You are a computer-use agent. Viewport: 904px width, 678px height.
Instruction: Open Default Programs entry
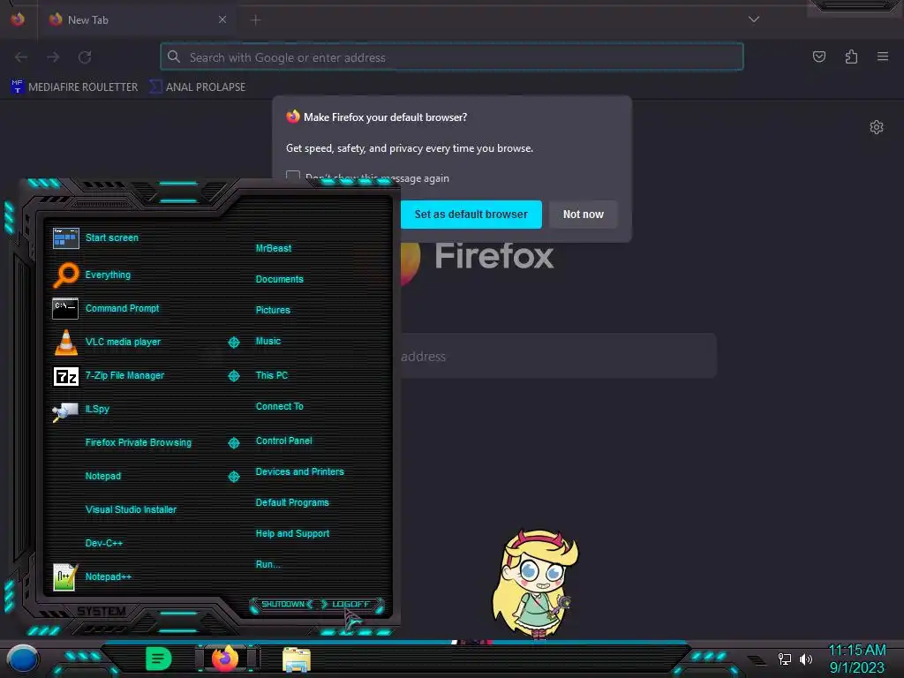(292, 502)
